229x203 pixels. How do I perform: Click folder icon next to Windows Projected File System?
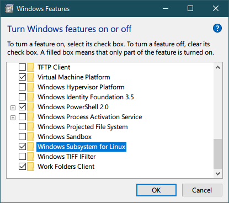(30, 127)
